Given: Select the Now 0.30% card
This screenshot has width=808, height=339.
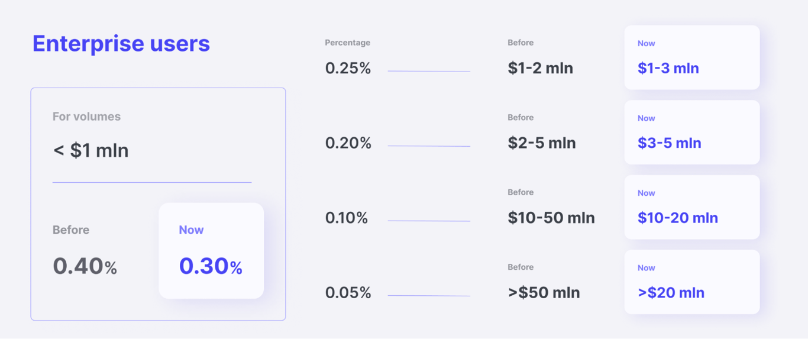Looking at the screenshot, I should (x=211, y=251).
